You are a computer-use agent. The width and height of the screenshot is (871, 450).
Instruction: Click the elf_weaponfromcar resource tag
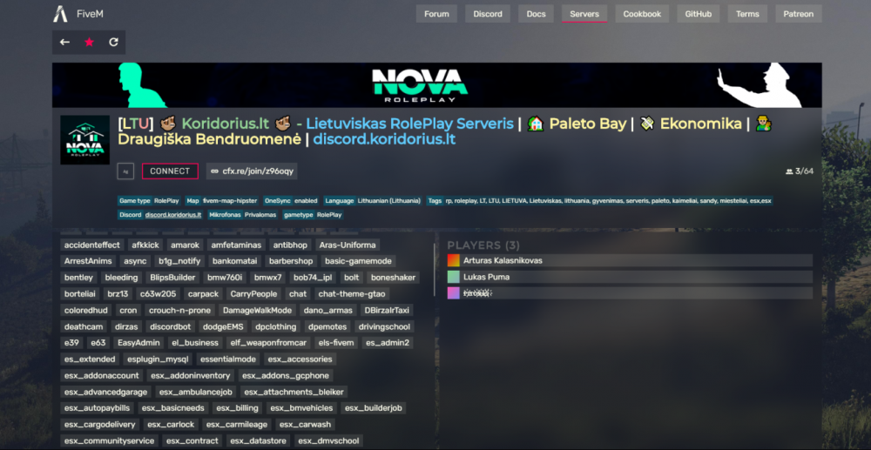click(x=267, y=343)
